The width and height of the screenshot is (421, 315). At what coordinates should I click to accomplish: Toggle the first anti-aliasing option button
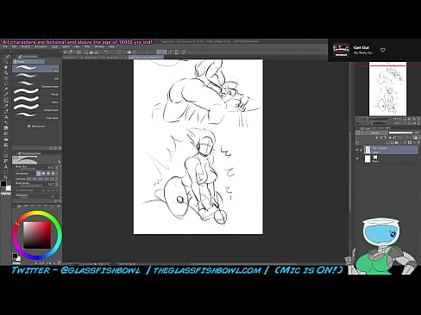point(39,174)
